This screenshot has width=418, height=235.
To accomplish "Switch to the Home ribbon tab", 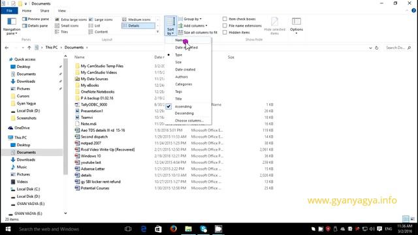I will point(27,10).
